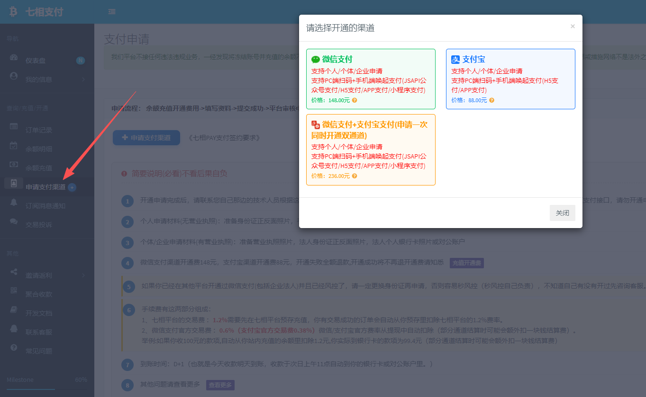Click the Milestone 60% label
This screenshot has height=397, width=646.
click(81, 380)
